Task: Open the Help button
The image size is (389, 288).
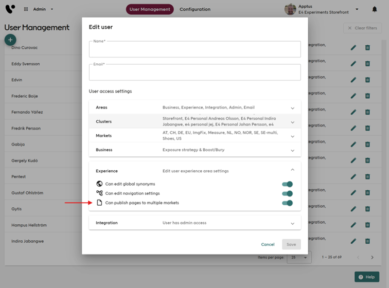Action: [x=367, y=277]
